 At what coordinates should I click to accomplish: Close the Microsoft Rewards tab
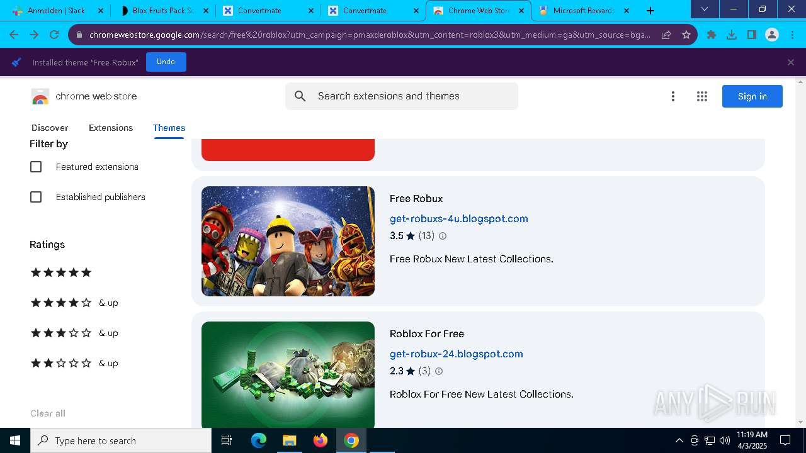(x=627, y=11)
